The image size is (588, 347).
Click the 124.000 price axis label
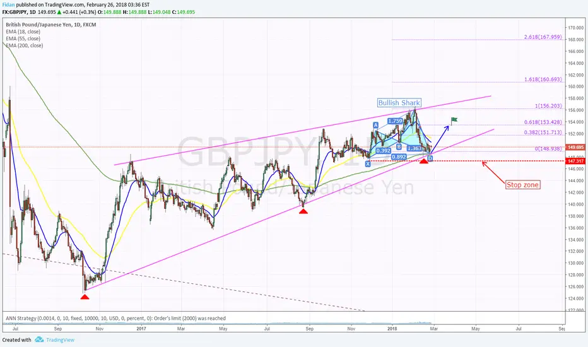(x=575, y=298)
